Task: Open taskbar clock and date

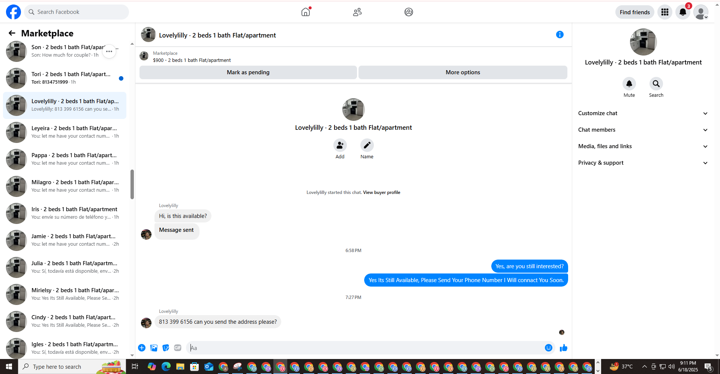Action: 688,366
